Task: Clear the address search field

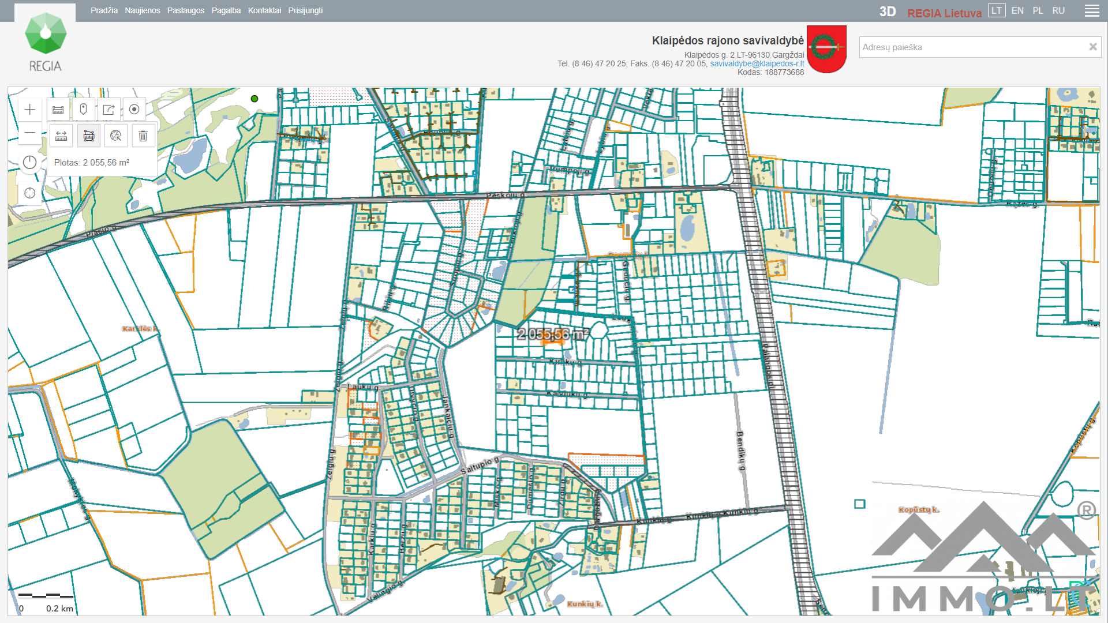Action: (x=1092, y=47)
